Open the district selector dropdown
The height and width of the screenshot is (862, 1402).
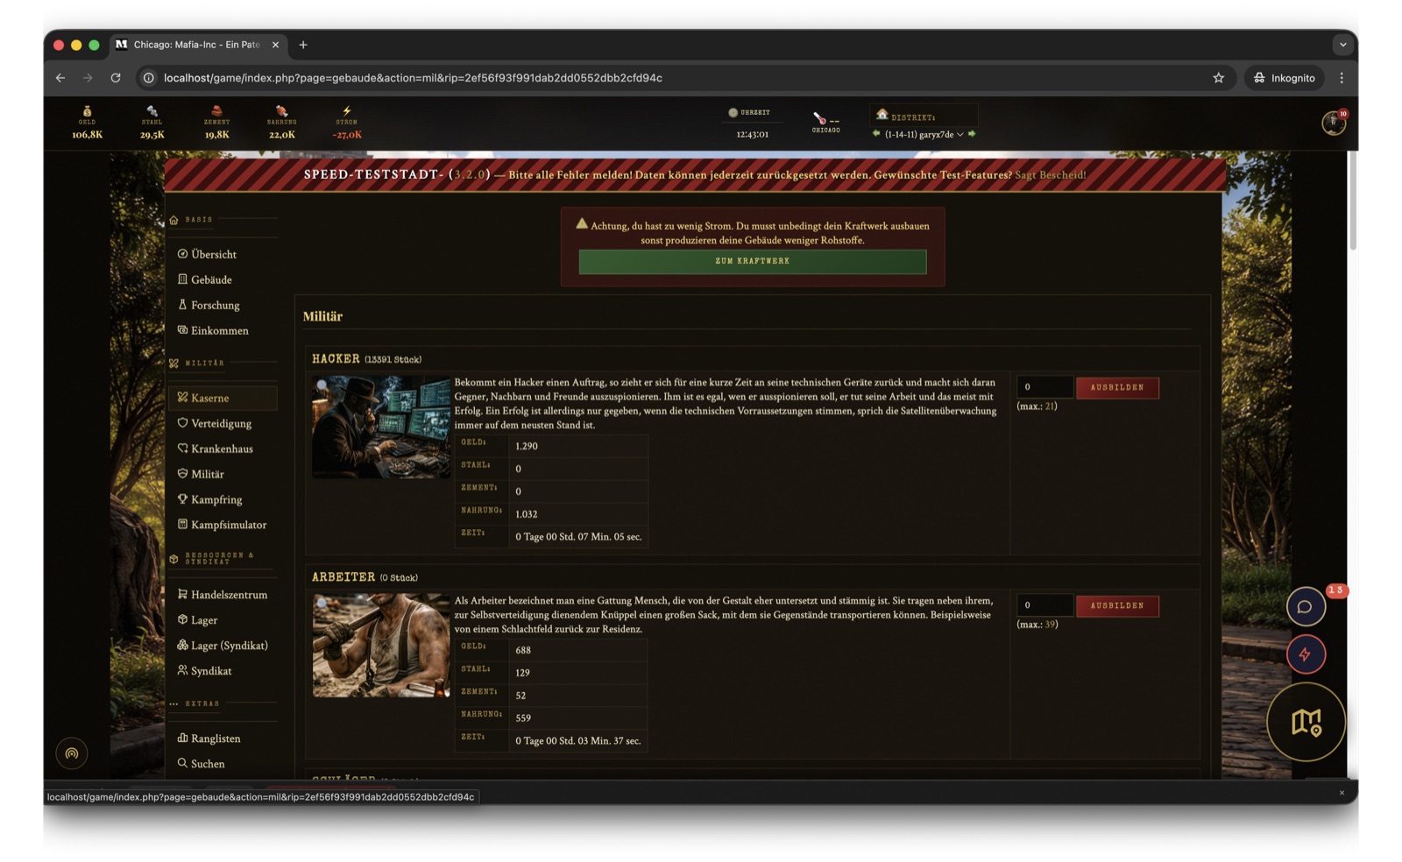tap(924, 134)
